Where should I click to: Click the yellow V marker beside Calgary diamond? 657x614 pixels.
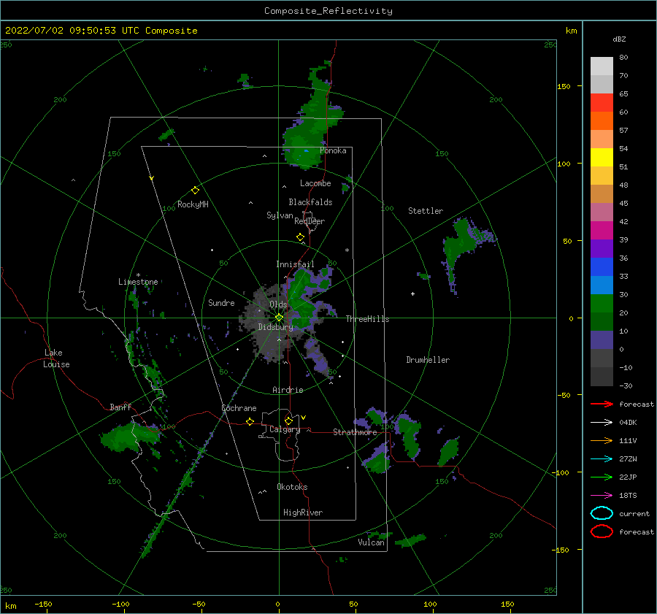pyautogui.click(x=303, y=418)
